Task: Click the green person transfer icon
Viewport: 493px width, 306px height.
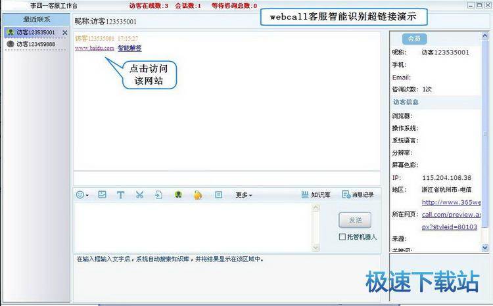Action: point(178,195)
